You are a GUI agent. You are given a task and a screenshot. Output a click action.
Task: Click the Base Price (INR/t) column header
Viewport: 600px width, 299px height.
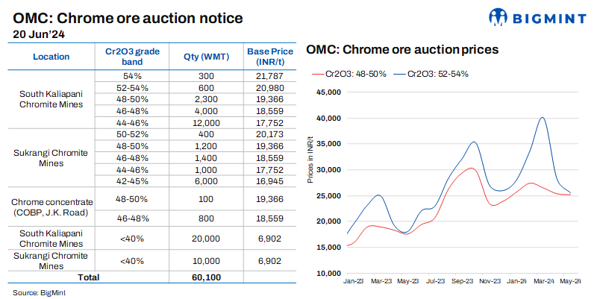(x=268, y=57)
